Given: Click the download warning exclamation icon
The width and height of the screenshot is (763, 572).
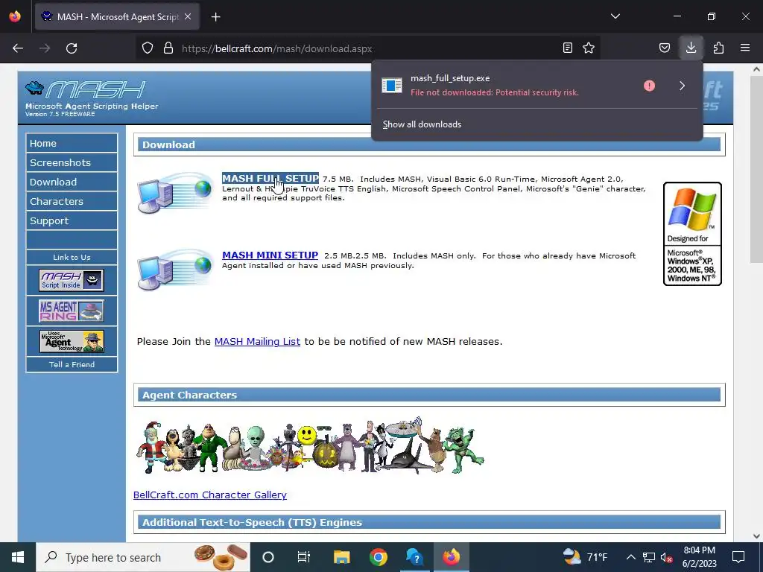Looking at the screenshot, I should pyautogui.click(x=649, y=86).
